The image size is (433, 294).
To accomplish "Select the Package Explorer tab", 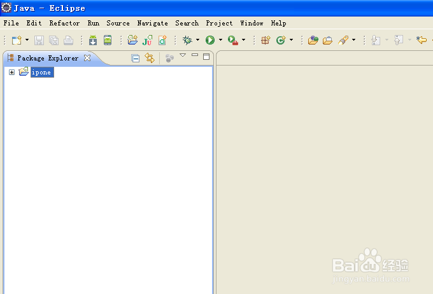I will 48,58.
